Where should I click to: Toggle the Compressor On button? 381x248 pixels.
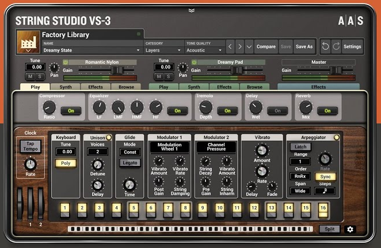[x=71, y=111]
